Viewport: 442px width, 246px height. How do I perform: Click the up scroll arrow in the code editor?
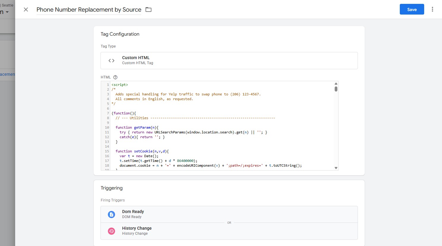coord(336,83)
